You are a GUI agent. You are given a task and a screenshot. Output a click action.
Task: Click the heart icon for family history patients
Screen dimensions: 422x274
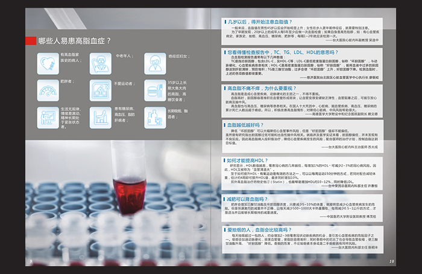pos(48,63)
